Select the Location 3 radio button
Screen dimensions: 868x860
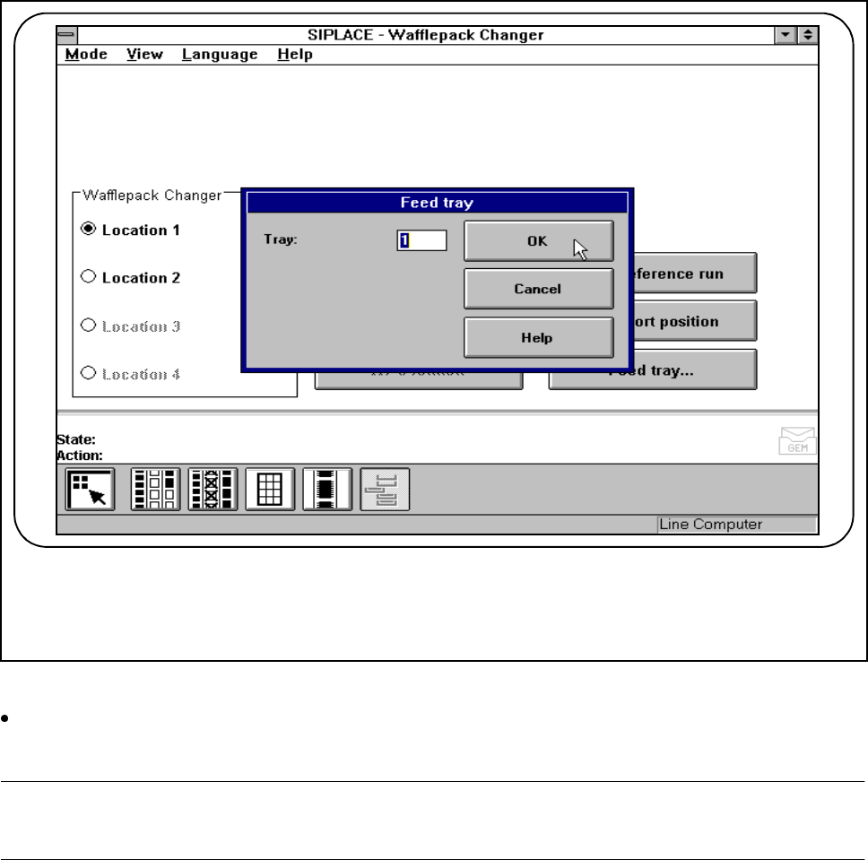pos(89,325)
